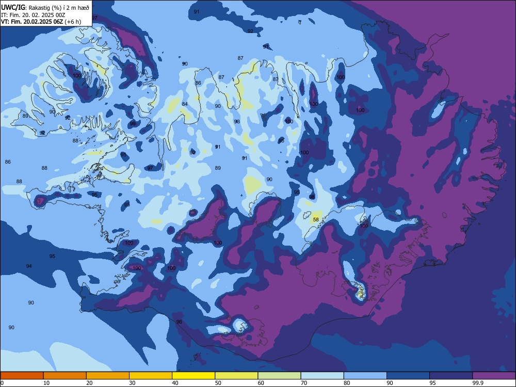Screen dimensions: 516x387
Task: Select the bright yellow 40–50 legend swatch
Action: click(x=193, y=376)
